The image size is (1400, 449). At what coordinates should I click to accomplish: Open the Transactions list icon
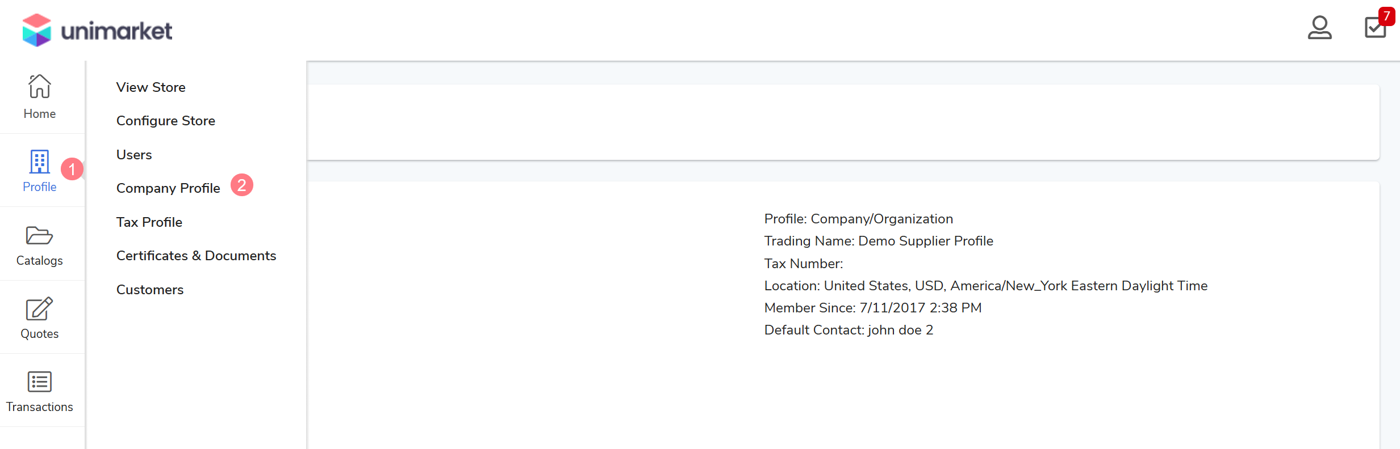(40, 382)
